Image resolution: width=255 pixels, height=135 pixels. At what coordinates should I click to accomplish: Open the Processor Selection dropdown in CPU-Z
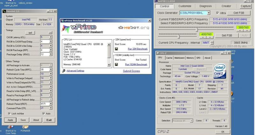click(192, 121)
